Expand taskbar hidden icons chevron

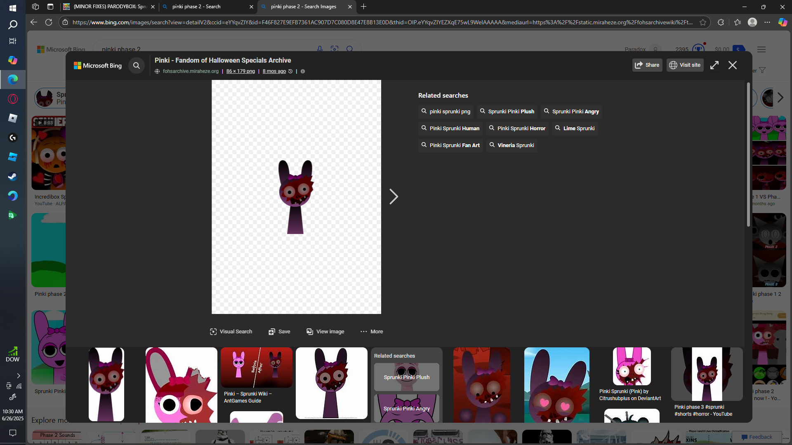(x=18, y=376)
